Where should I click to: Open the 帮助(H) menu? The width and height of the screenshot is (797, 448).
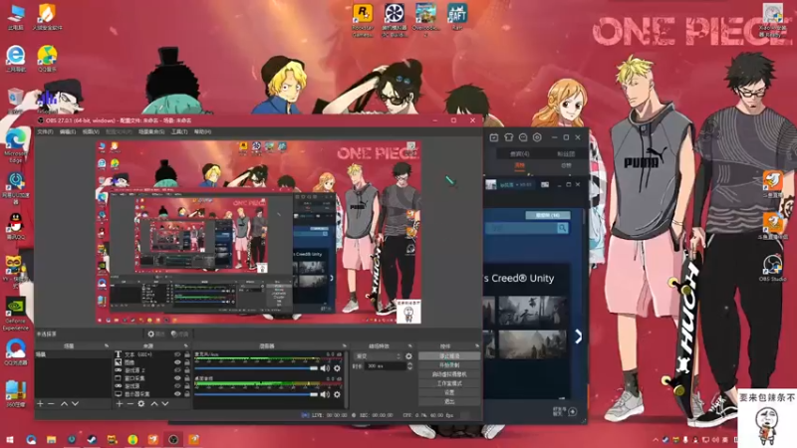pyautogui.click(x=202, y=132)
